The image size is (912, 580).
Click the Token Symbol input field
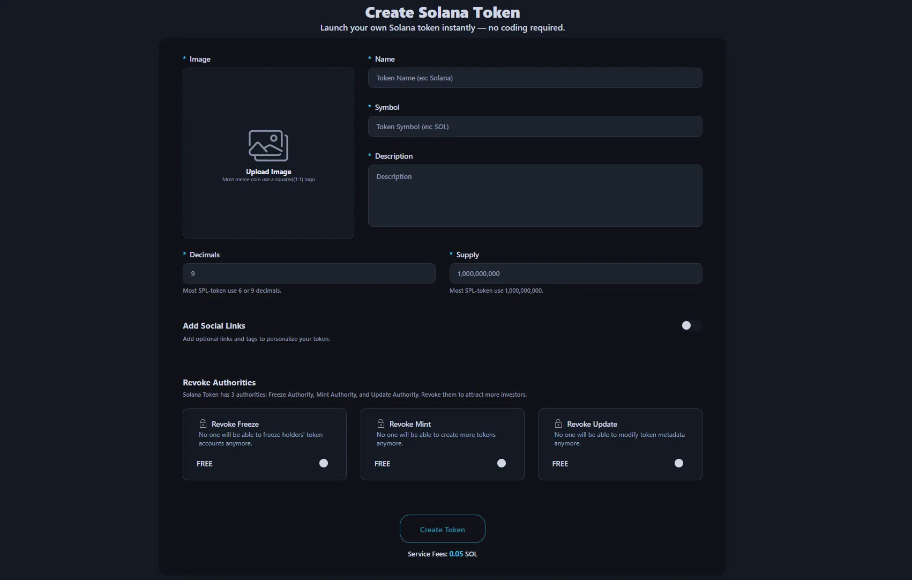[534, 127]
